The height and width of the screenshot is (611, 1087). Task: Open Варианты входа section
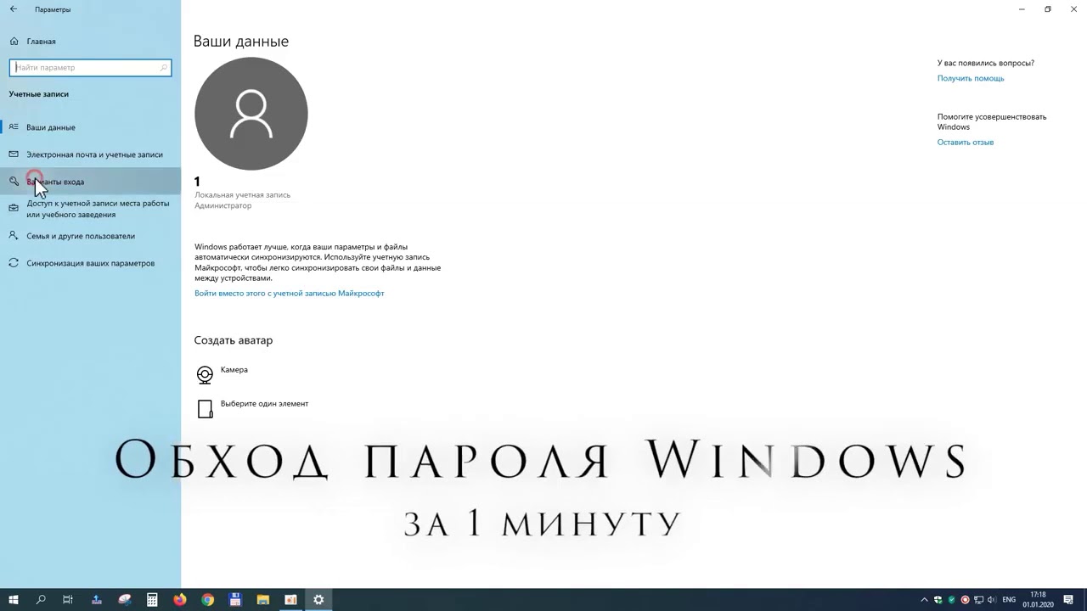90,182
